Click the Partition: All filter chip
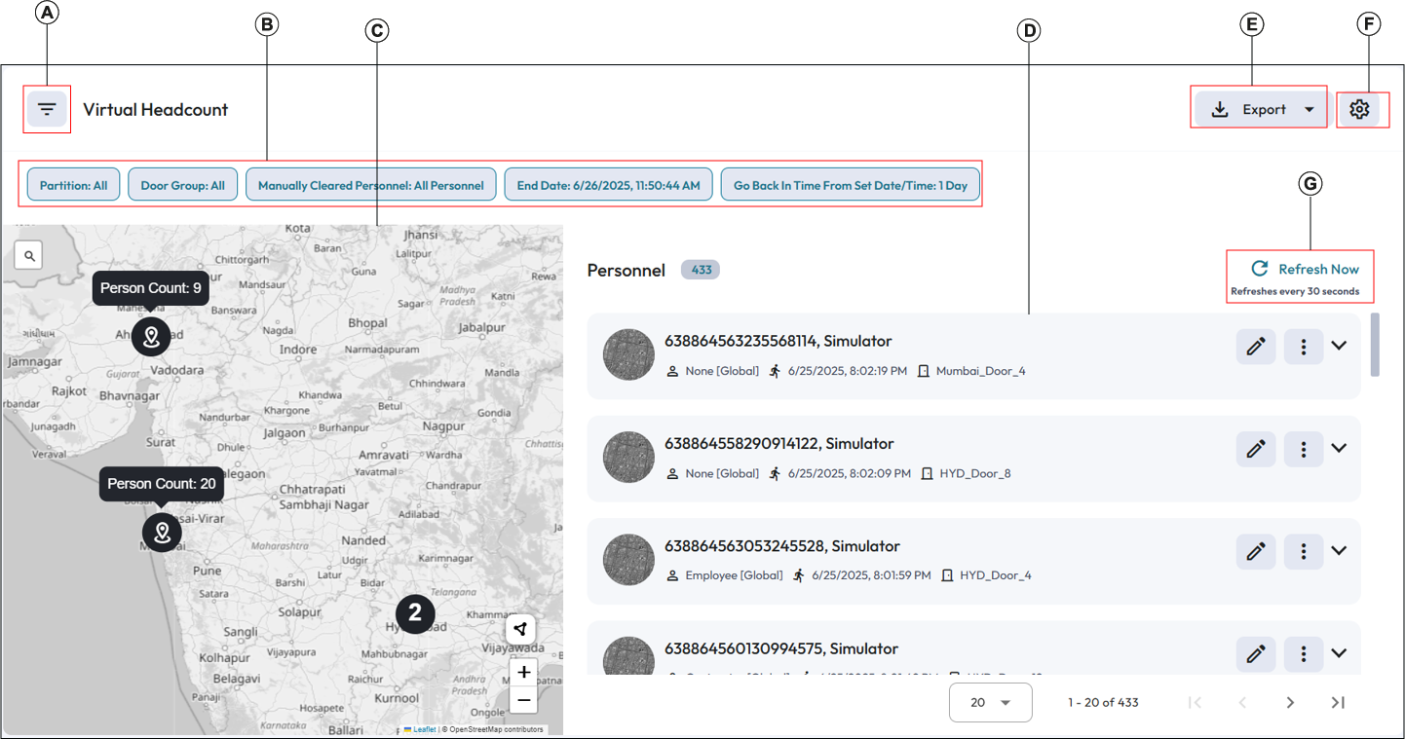Viewport: 1405px width, 739px height. pos(73,185)
